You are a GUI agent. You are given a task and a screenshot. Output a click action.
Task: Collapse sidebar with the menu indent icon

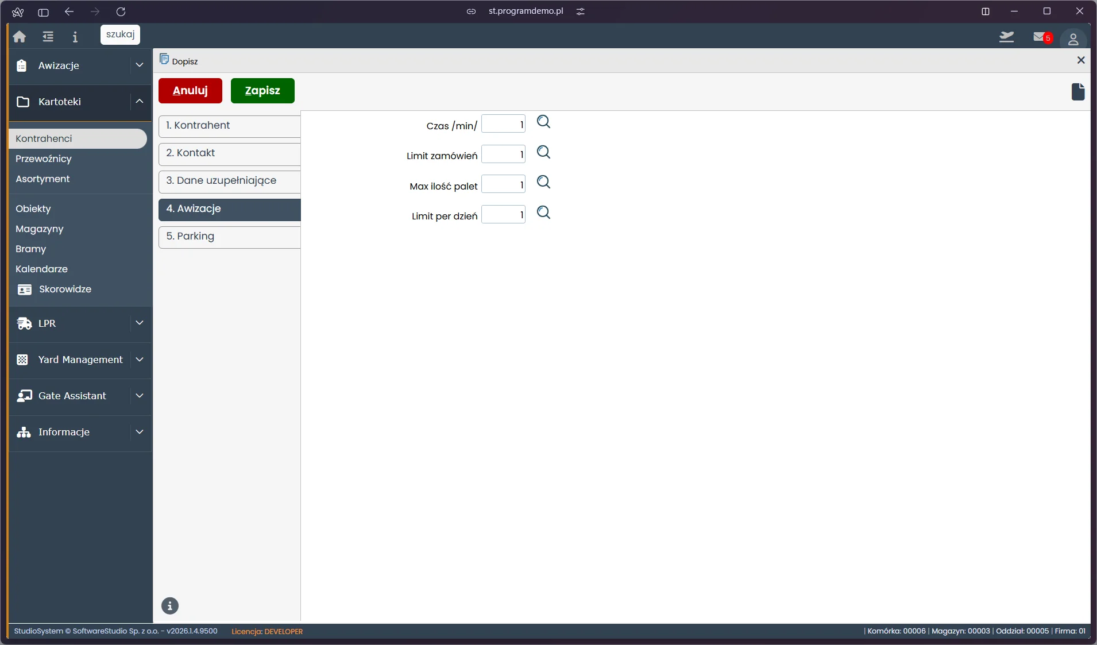pyautogui.click(x=48, y=37)
